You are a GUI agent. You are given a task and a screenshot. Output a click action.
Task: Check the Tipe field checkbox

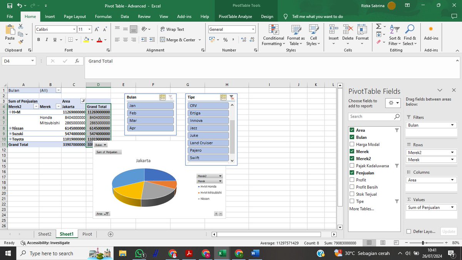(352, 201)
